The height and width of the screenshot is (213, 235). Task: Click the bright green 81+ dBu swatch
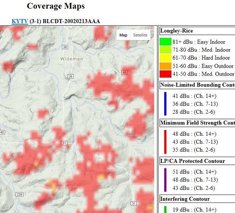tap(165, 42)
